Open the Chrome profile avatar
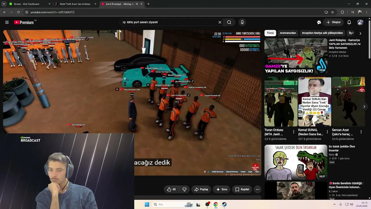371x209 pixels. [360, 12]
